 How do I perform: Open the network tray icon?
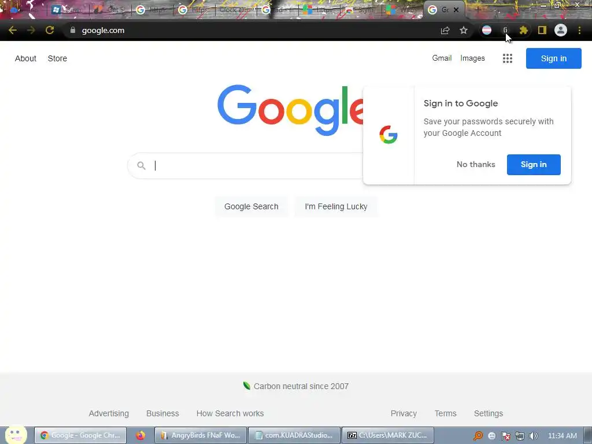520,436
